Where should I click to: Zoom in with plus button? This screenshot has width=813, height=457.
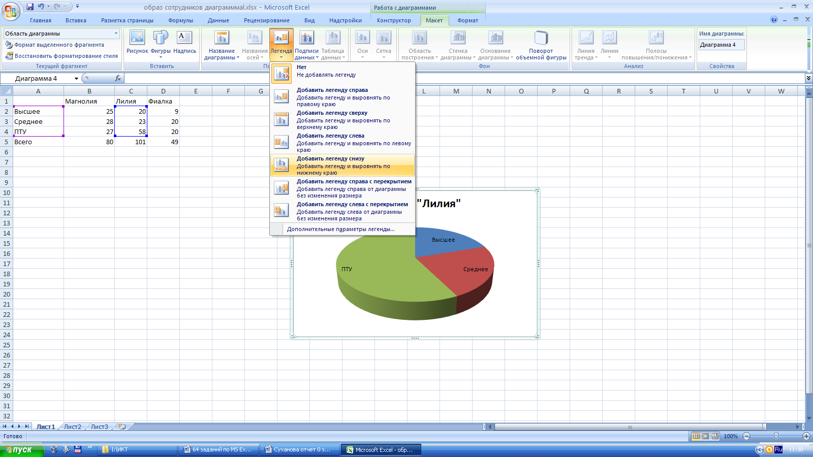[806, 436]
